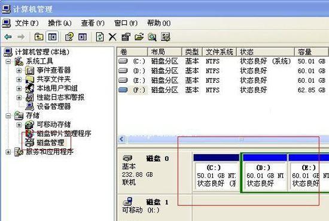Click the Refresh toolbar icon
329x221 pixels.
(x=100, y=37)
